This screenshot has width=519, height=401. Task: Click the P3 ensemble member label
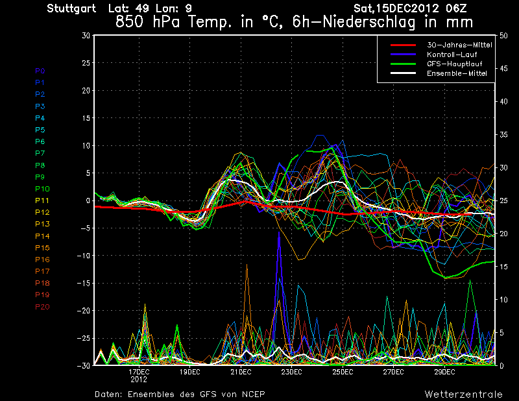tap(40, 106)
